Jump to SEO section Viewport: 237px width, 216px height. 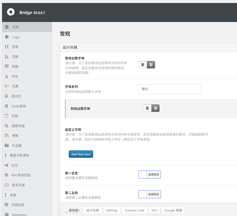(x=154, y=210)
